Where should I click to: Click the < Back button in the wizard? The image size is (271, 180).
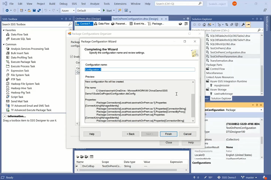coord(130,134)
